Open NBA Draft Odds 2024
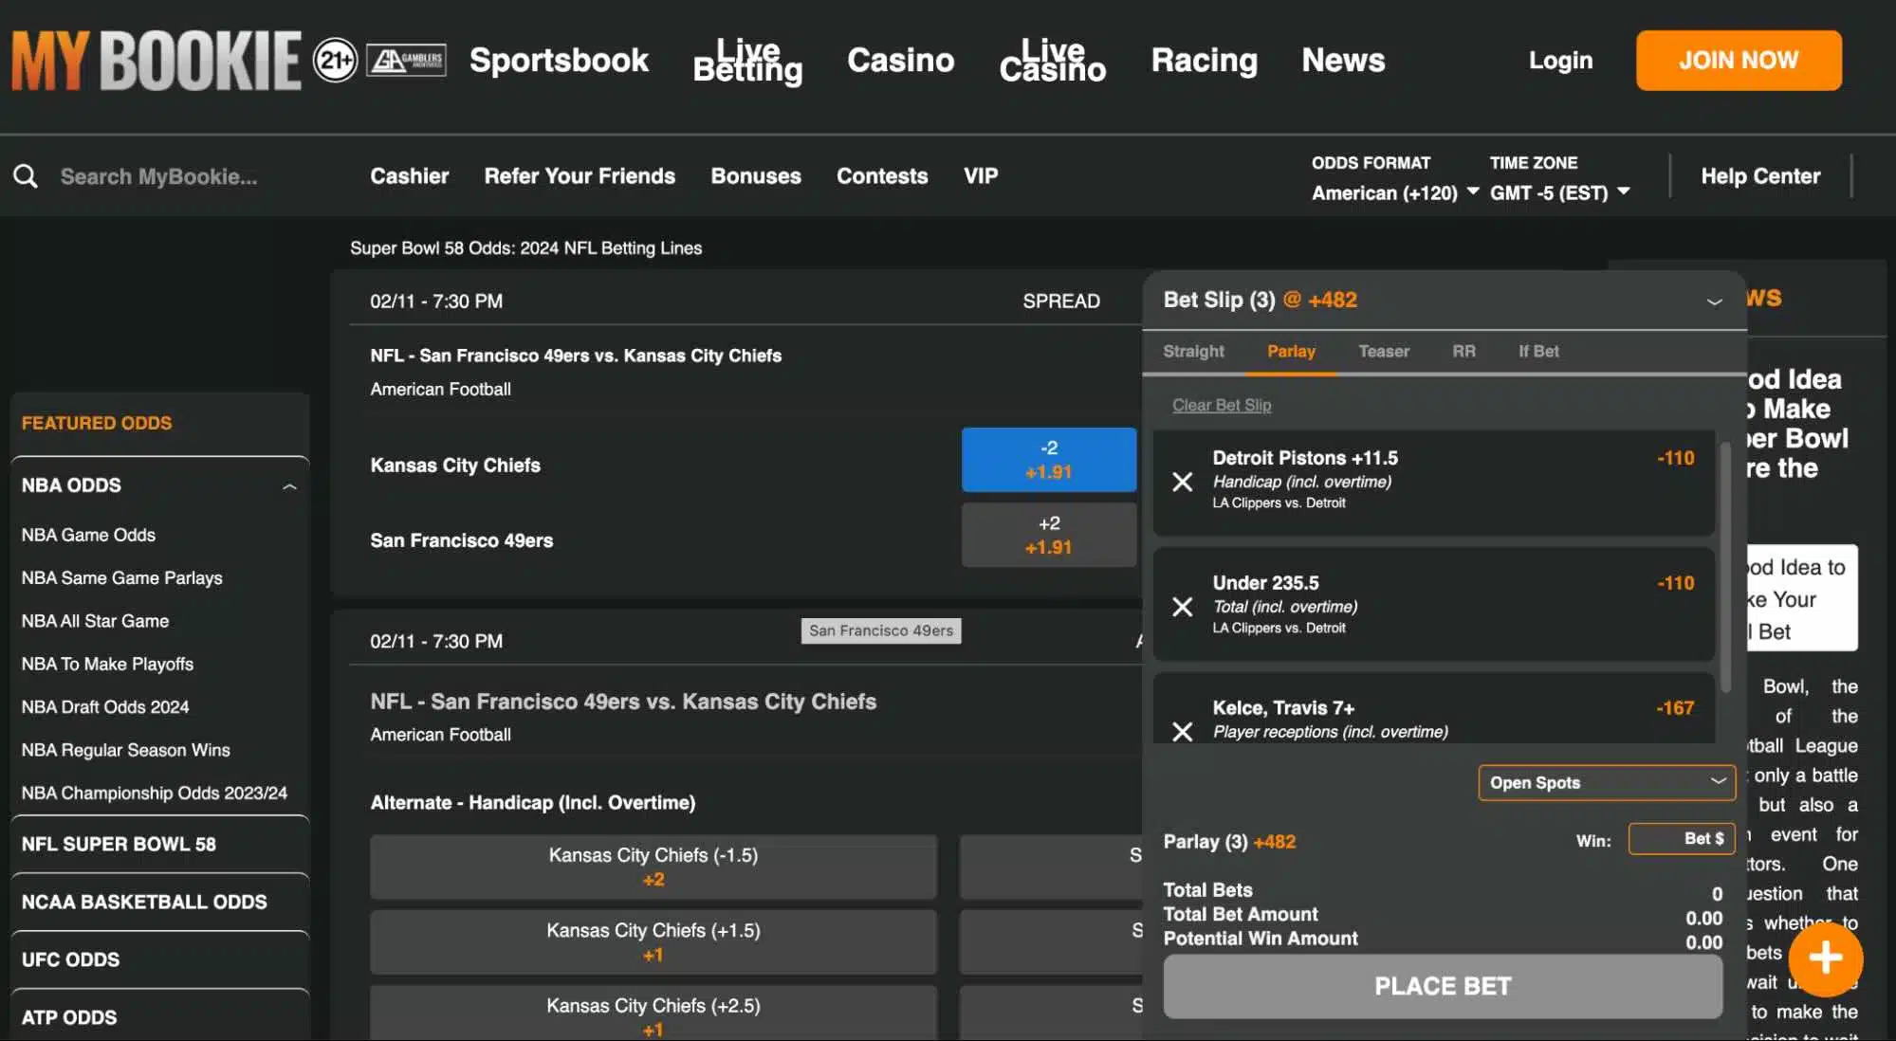Screen dimensions: 1896x1041 pyautogui.click(x=104, y=707)
